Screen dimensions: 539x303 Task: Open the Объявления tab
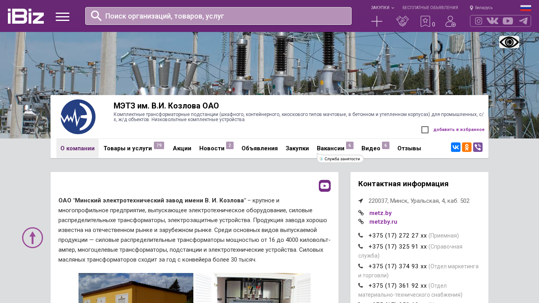(x=260, y=148)
